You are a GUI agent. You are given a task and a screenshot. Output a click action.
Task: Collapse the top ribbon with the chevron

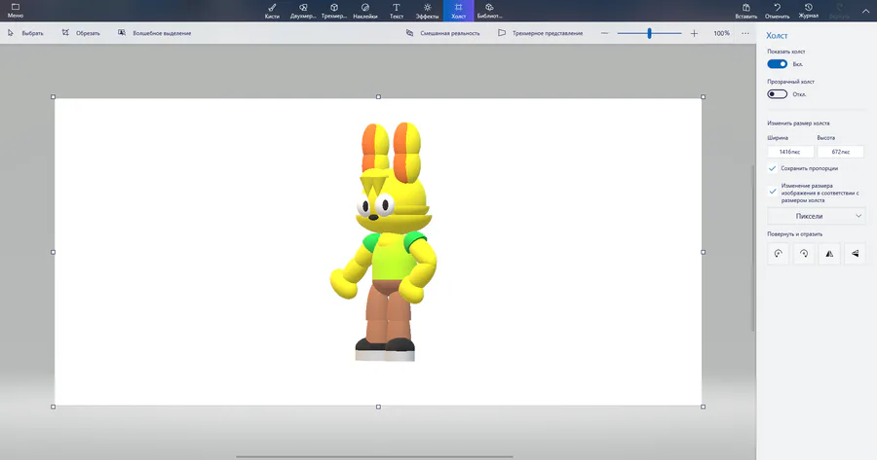[x=865, y=11]
